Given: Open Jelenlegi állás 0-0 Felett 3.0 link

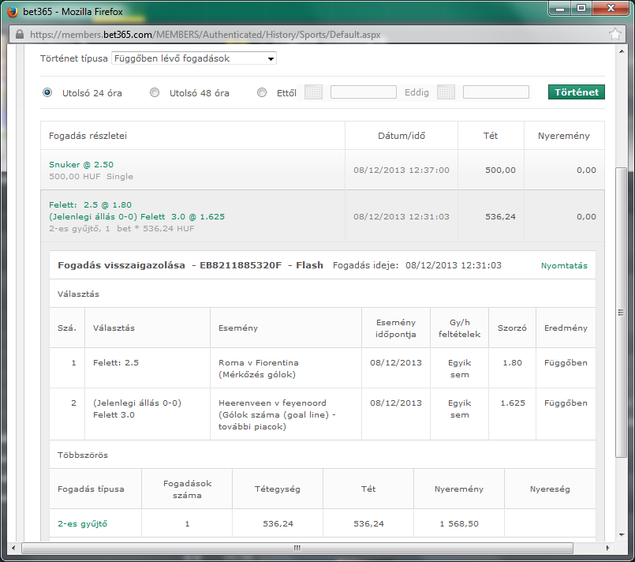Looking at the screenshot, I should [137, 216].
